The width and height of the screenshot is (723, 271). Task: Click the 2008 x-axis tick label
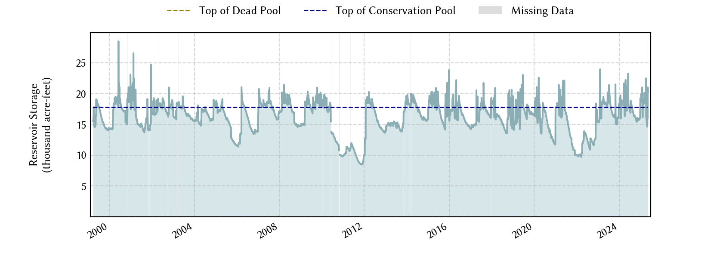tap(268, 231)
